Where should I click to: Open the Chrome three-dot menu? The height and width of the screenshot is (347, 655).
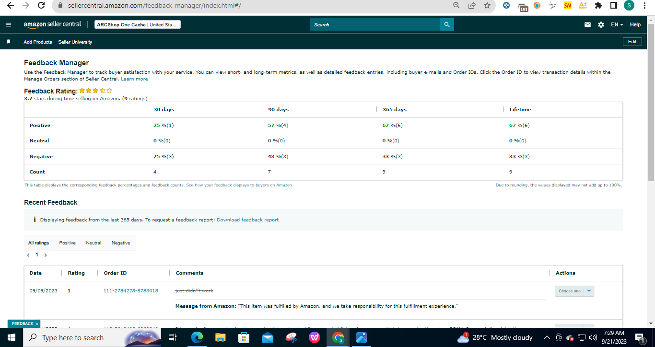(644, 5)
